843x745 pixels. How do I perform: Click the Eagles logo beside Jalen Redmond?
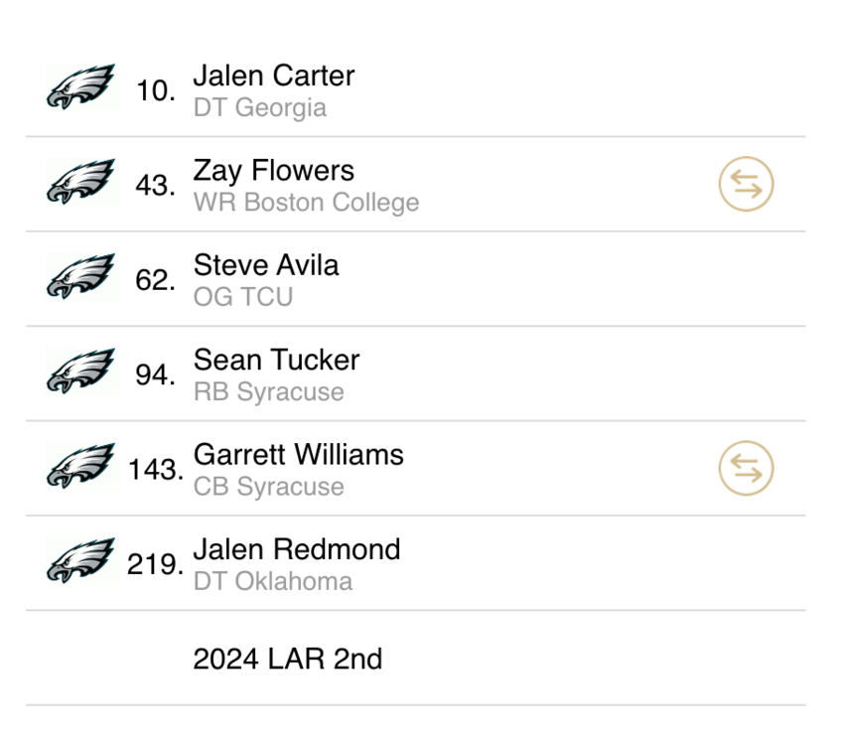click(80, 561)
